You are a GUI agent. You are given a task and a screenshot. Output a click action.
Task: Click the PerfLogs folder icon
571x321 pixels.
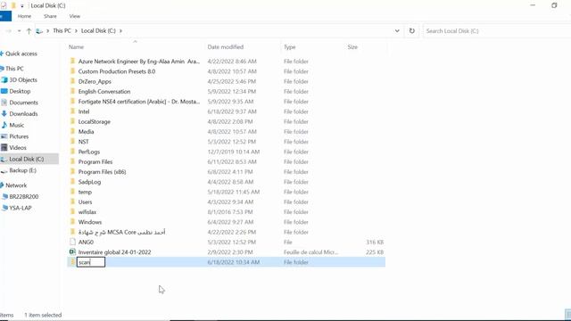click(72, 152)
